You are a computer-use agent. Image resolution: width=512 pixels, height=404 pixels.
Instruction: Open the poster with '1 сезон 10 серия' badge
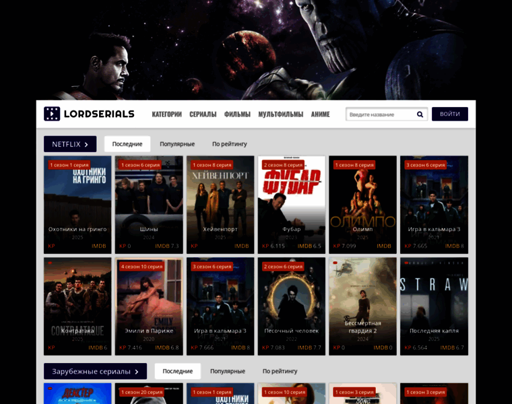point(292,393)
